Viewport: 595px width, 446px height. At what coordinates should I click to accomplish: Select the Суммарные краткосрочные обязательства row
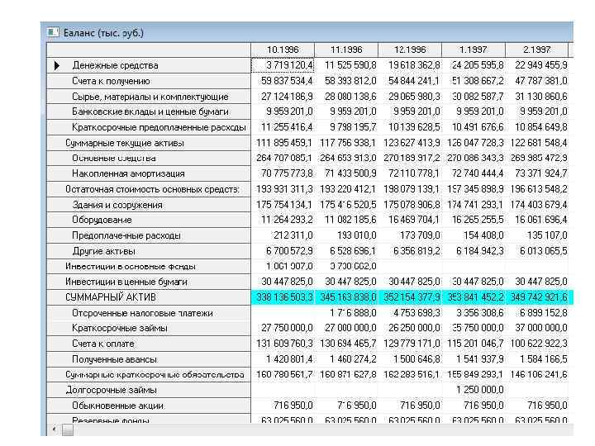[149, 375]
